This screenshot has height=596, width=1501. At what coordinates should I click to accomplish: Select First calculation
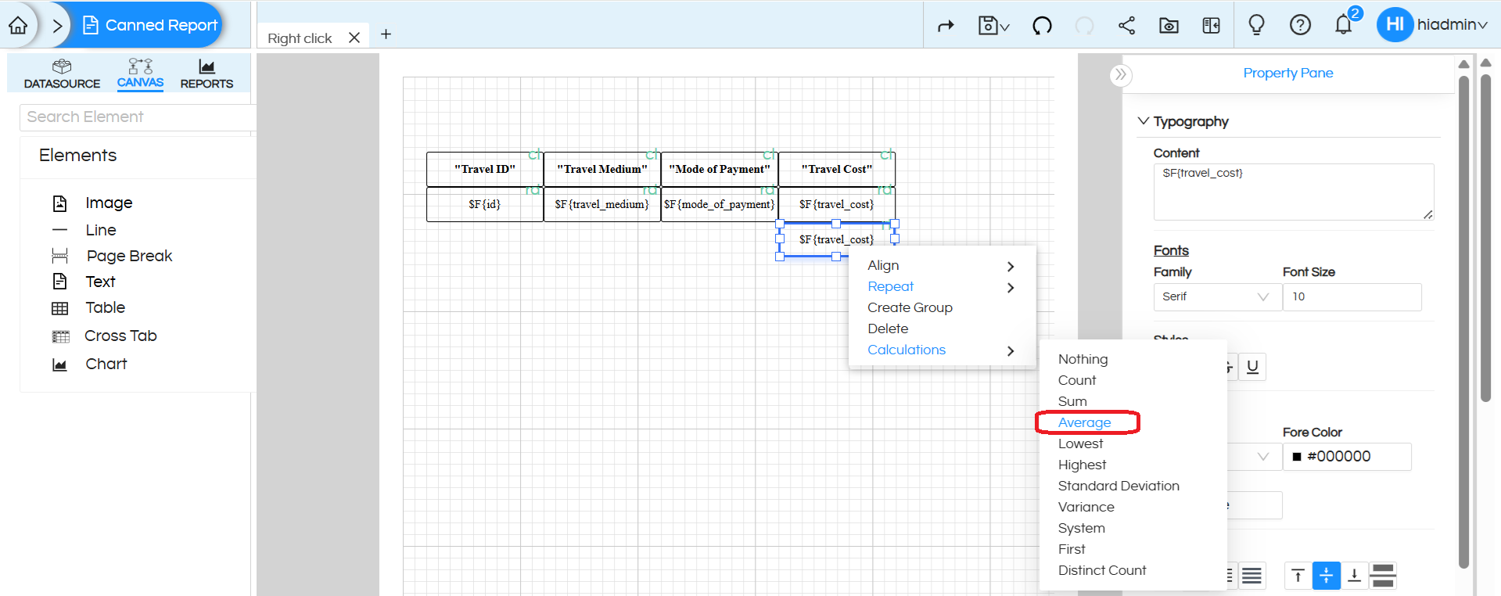[x=1072, y=549]
